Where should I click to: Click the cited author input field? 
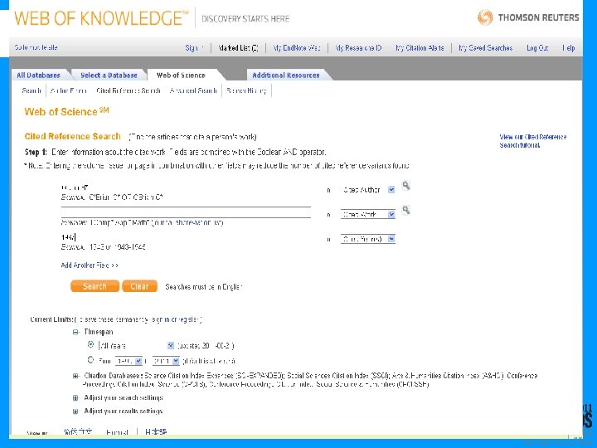pyautogui.click(x=186, y=187)
